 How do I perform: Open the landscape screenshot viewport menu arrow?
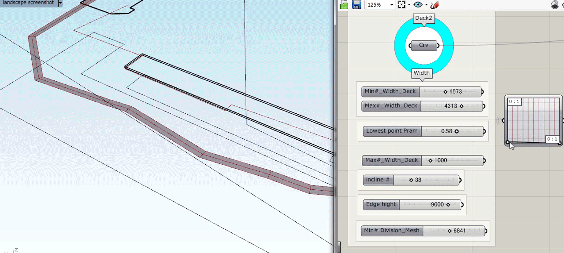coord(60,3)
